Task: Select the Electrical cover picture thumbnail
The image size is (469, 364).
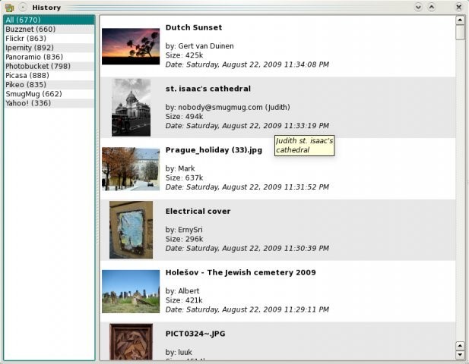Action: pos(131,230)
